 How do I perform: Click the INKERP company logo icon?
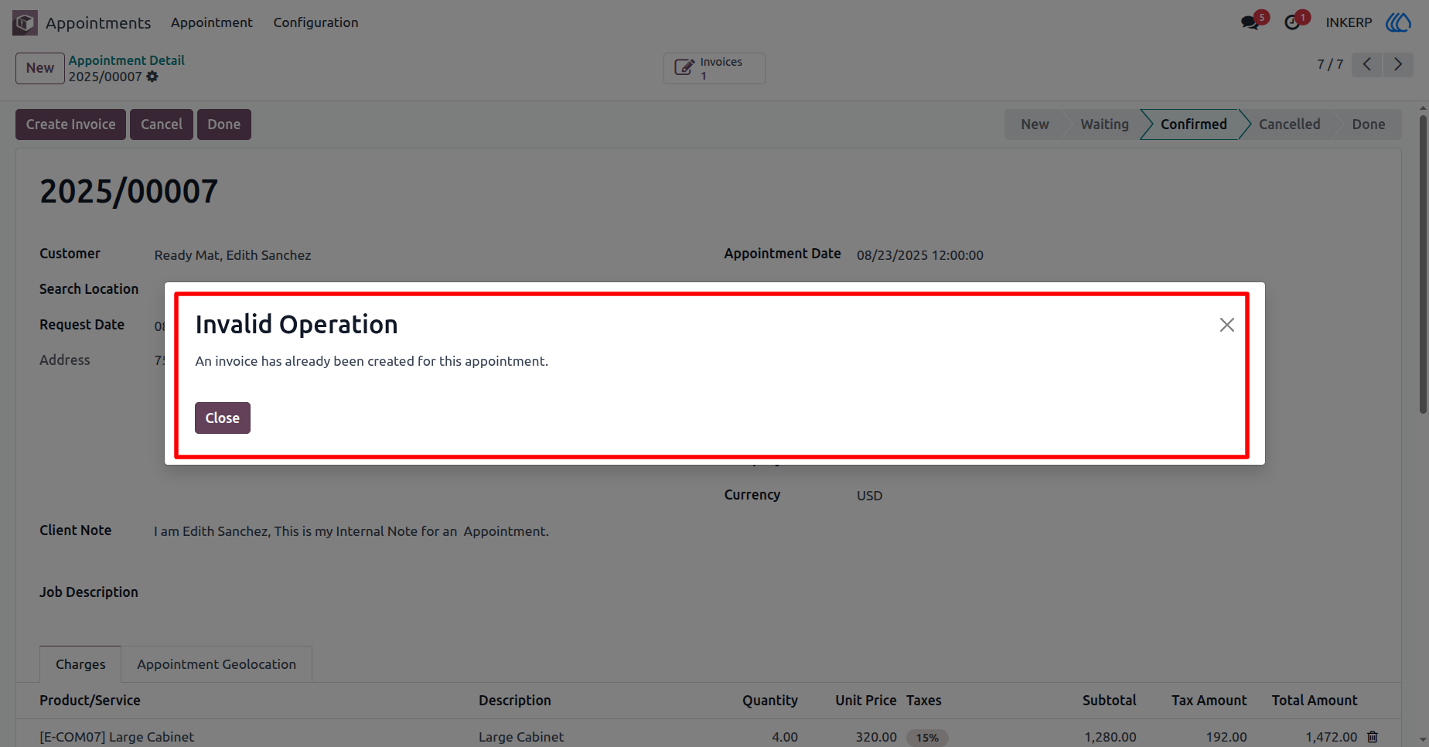(x=1399, y=22)
